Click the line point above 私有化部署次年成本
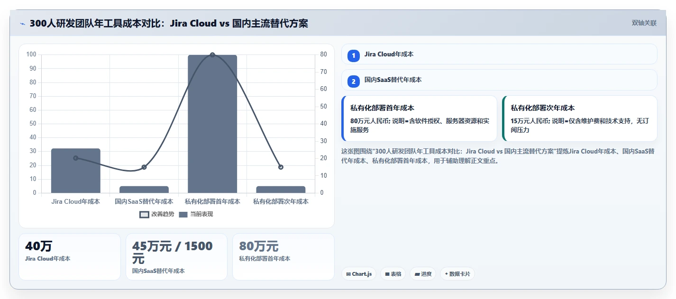 tap(281, 167)
